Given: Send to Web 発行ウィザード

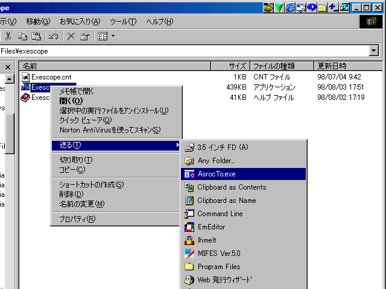Looking at the screenshot, I should 244,280.
